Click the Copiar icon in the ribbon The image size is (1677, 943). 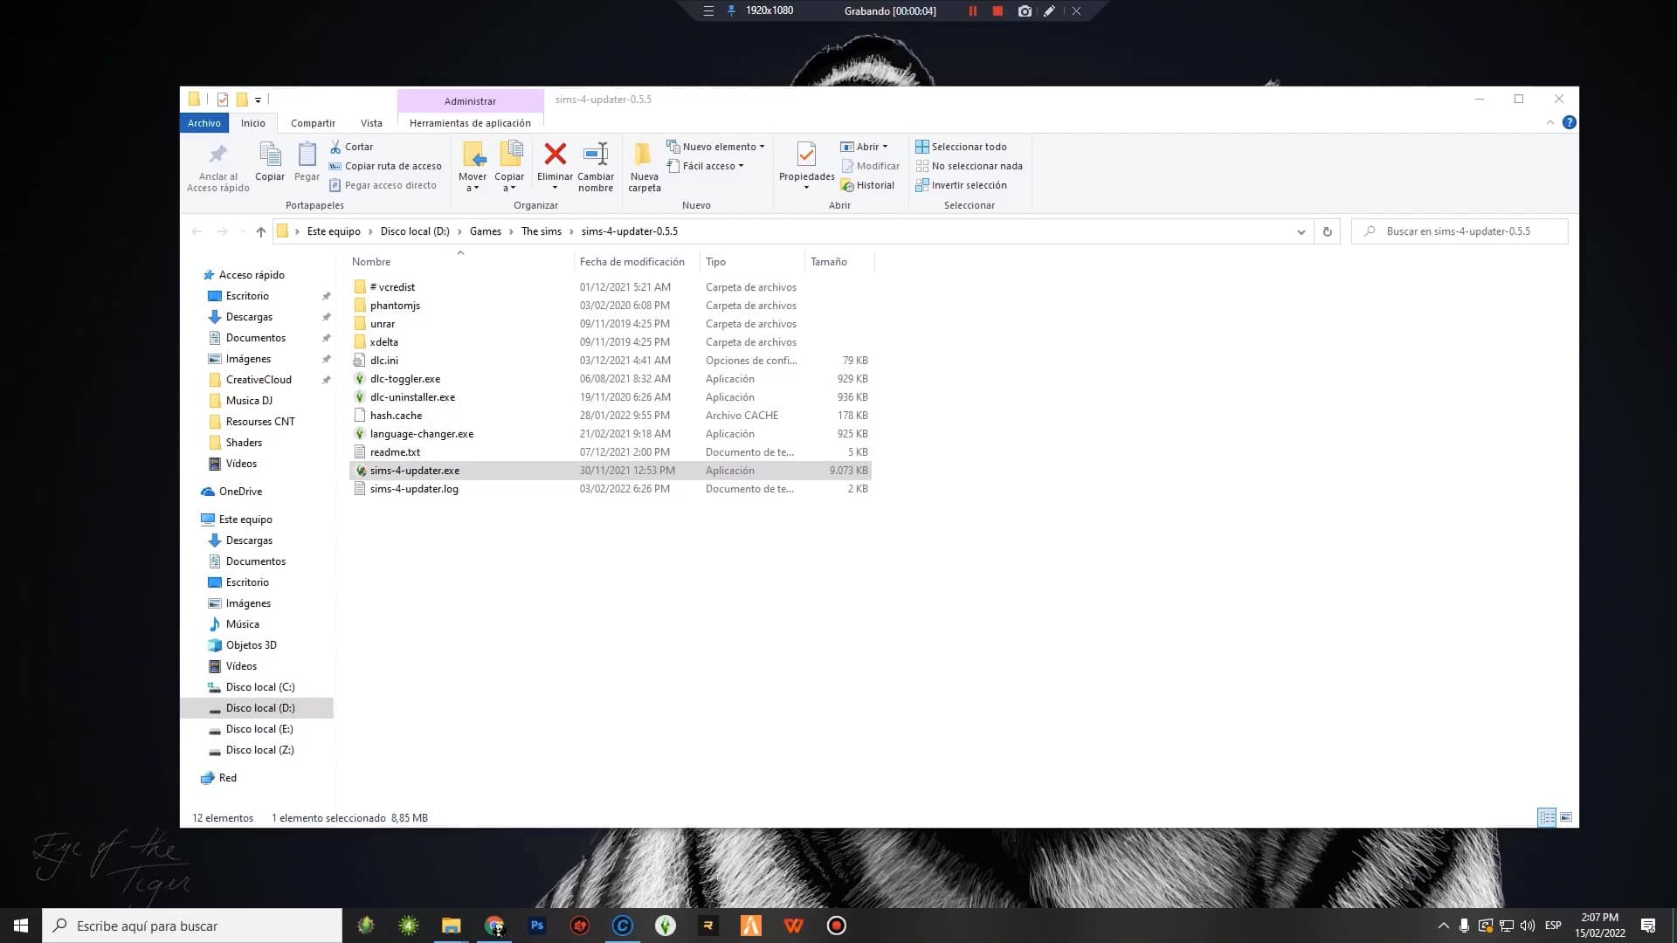270,162
